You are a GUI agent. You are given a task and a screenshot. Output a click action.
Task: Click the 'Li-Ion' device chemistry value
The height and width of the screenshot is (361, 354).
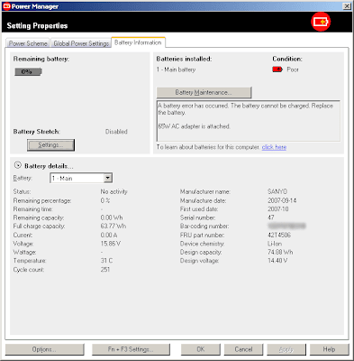pyautogui.click(x=275, y=244)
